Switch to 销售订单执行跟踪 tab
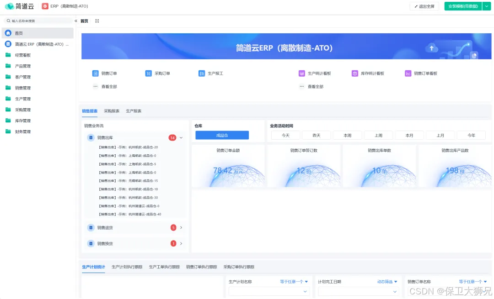494x299 pixels. (x=202, y=267)
